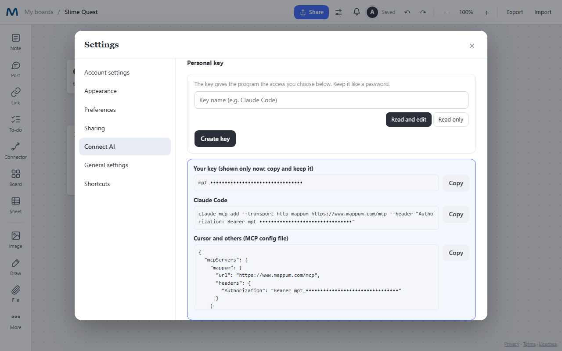Select the Connect AI section

(x=125, y=147)
